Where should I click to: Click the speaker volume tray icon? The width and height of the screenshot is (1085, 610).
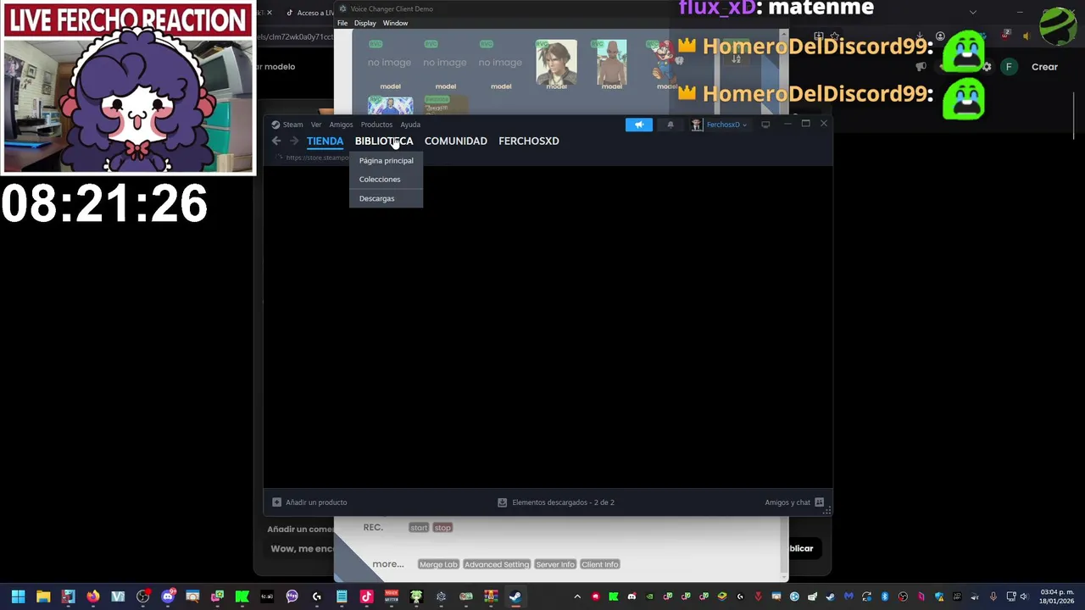tap(1023, 596)
